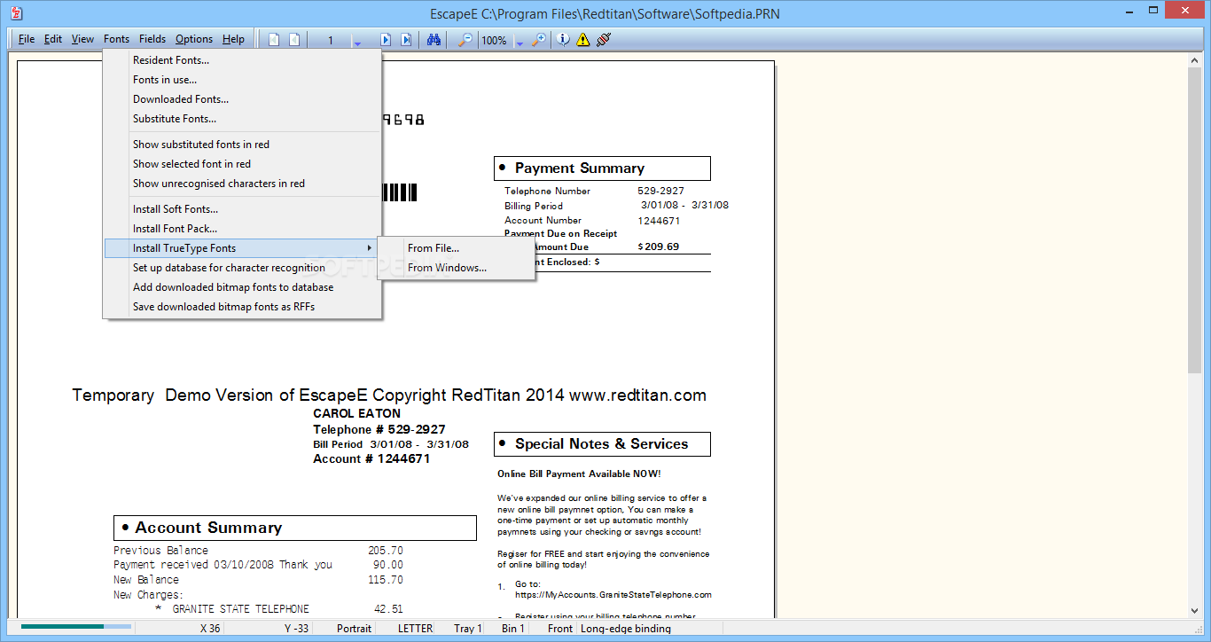Jump to last page icon
1211x642 pixels.
[405, 39]
